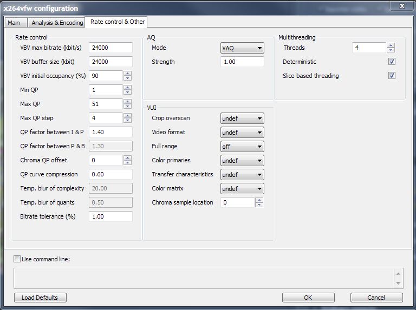Click the Chroma sample location value field
Viewport: 416px width, 310px height.
point(237,202)
